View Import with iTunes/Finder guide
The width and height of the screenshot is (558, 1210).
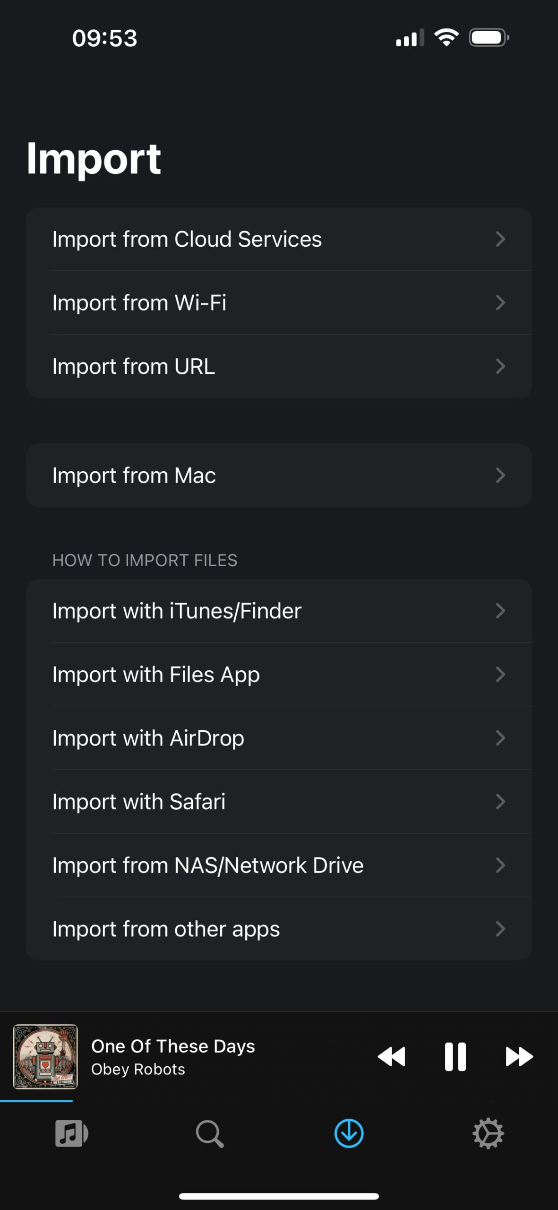click(279, 611)
